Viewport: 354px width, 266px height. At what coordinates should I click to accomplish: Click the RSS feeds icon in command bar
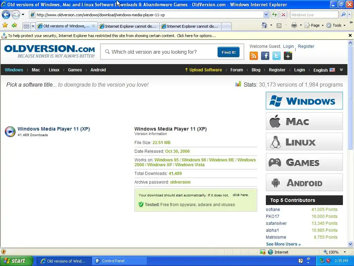279,26
